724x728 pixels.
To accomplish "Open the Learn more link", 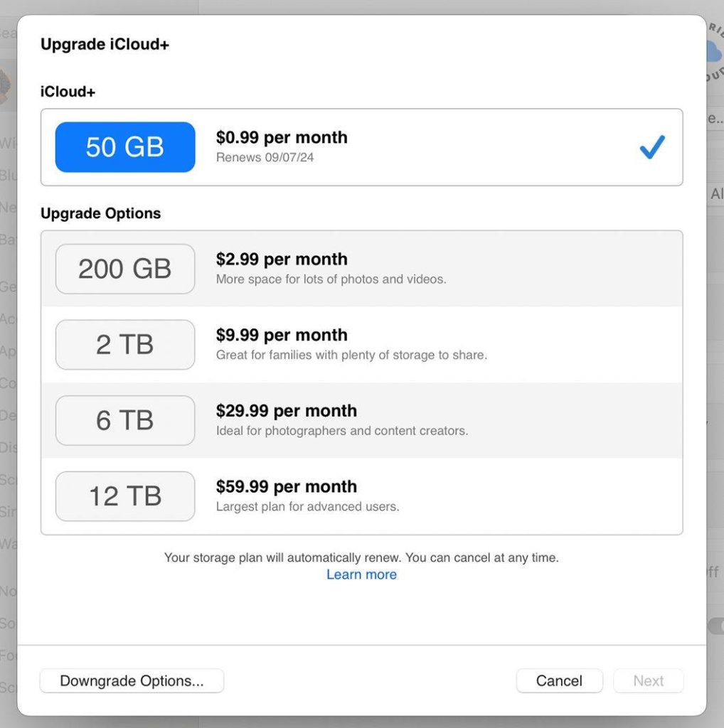I will click(x=361, y=574).
